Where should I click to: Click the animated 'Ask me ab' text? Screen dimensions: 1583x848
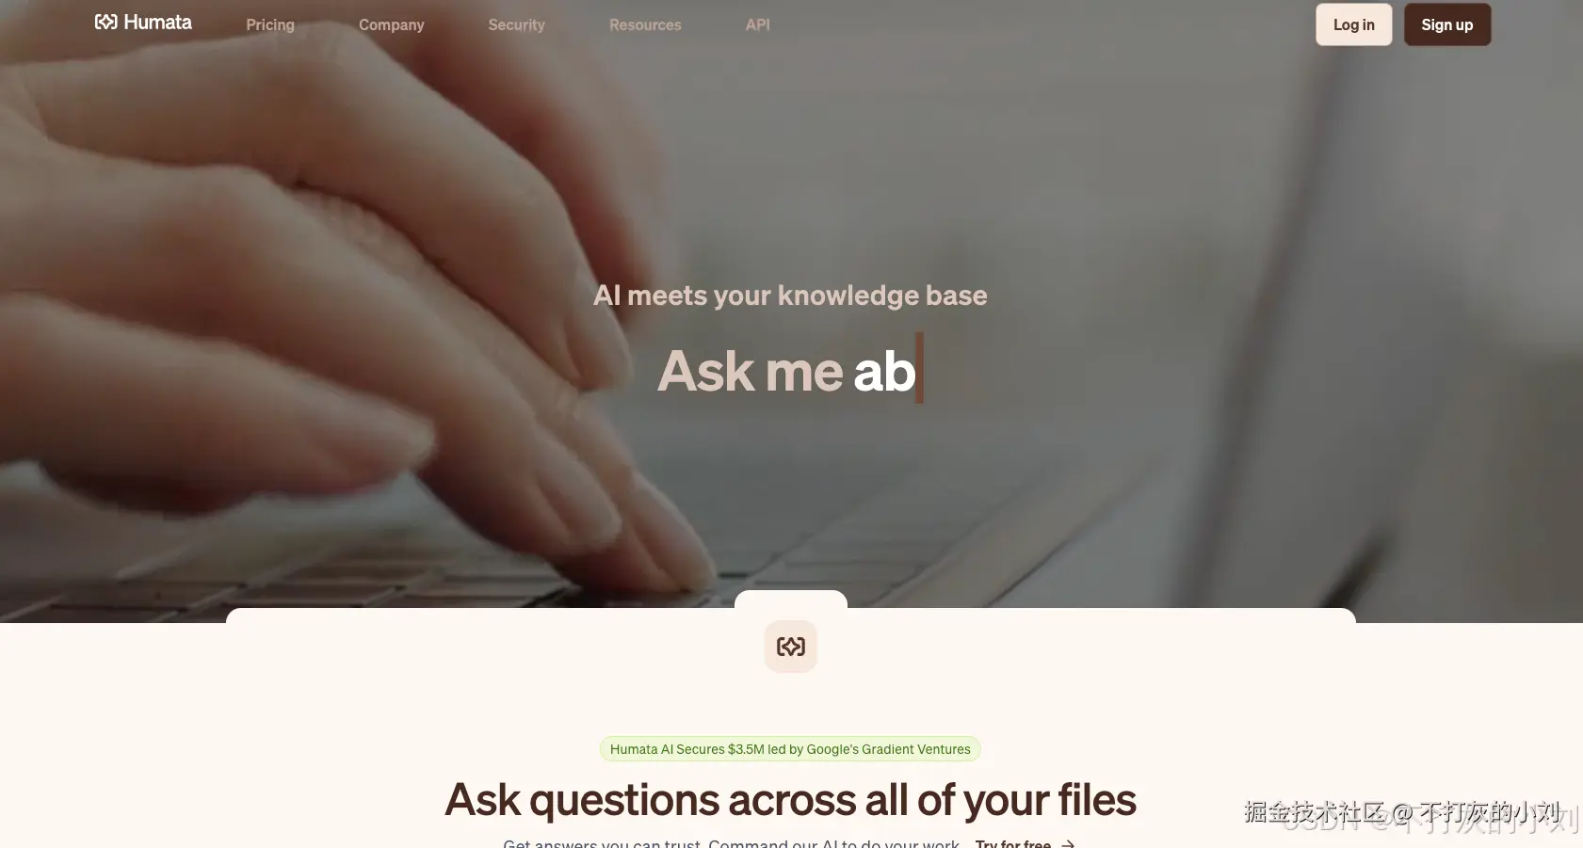tap(786, 371)
